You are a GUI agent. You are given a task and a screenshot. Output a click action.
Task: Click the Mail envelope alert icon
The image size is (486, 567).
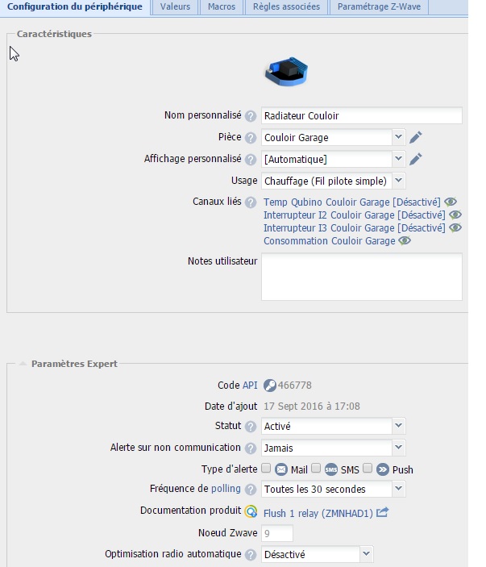click(280, 469)
